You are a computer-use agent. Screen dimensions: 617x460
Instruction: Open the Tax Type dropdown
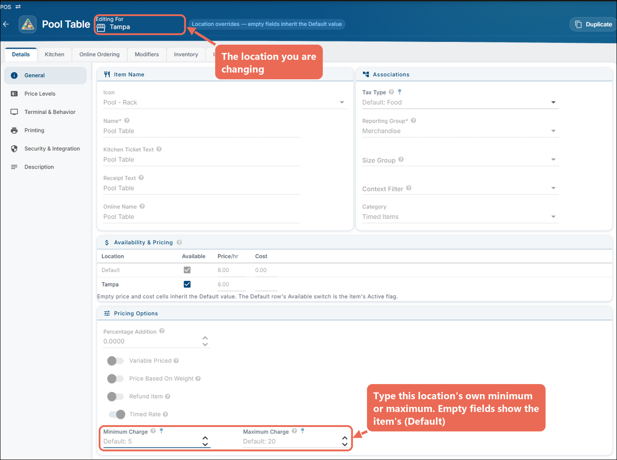[x=460, y=102]
